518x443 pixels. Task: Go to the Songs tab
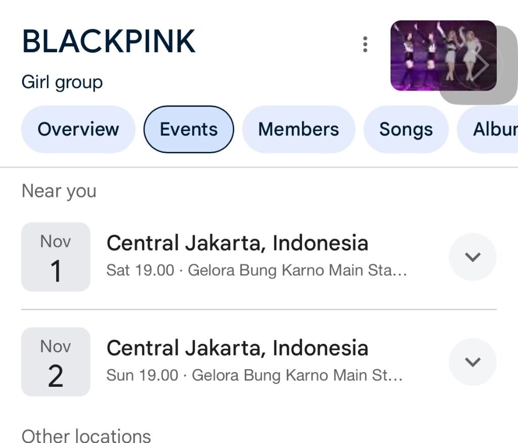406,129
